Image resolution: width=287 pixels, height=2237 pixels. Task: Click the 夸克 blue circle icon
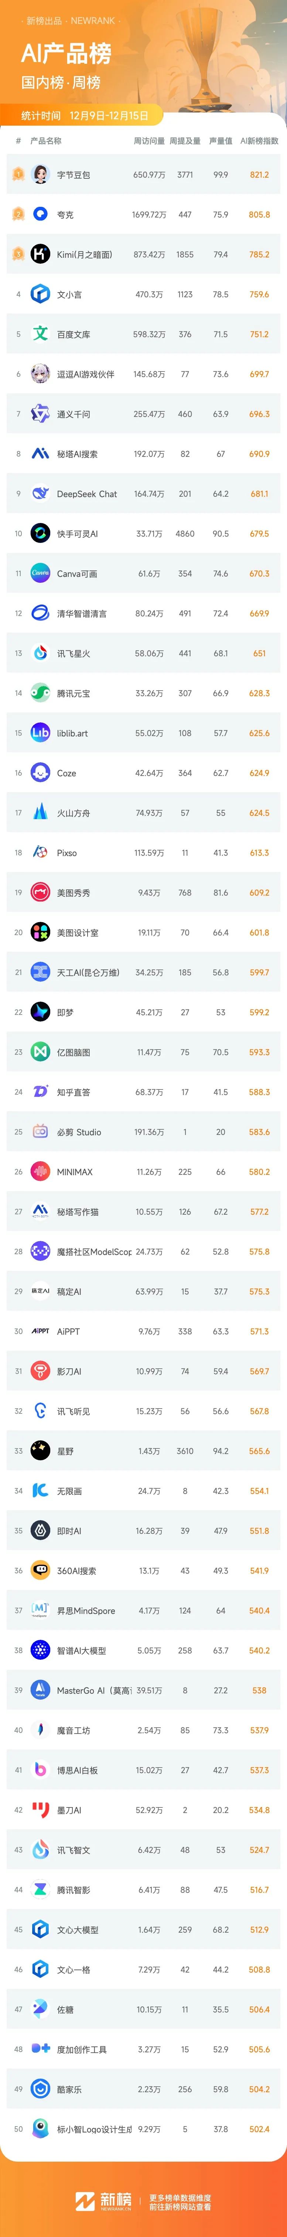[40, 215]
